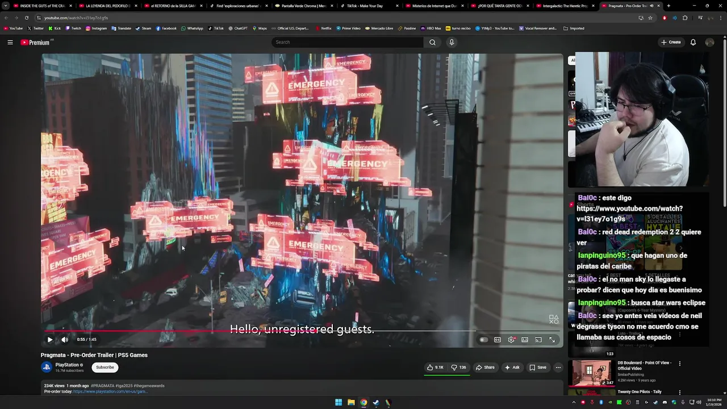727x409 pixels.
Task: Switch to 'LA LEYENDA DEL PEDOFILO' tab
Action: (108, 6)
